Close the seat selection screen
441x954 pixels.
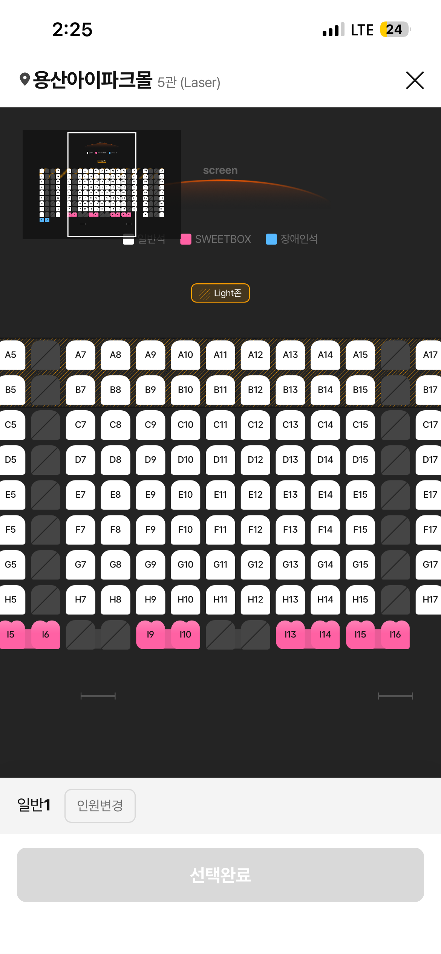point(415,80)
